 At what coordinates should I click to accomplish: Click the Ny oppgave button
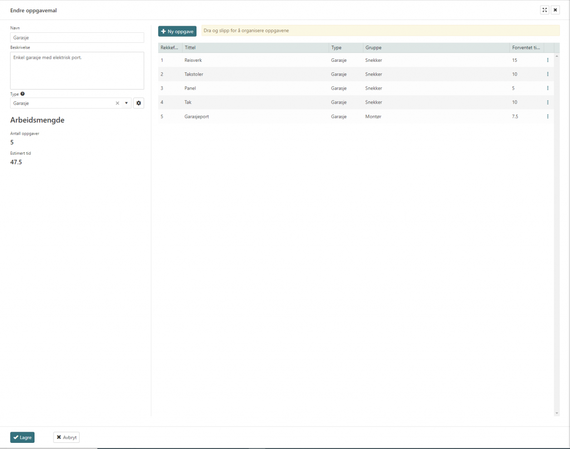(x=177, y=32)
